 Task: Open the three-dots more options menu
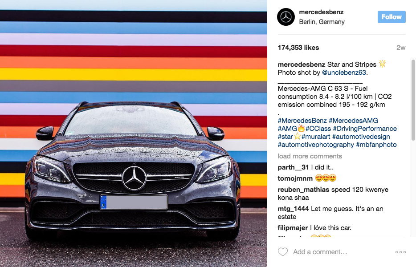pyautogui.click(x=400, y=252)
